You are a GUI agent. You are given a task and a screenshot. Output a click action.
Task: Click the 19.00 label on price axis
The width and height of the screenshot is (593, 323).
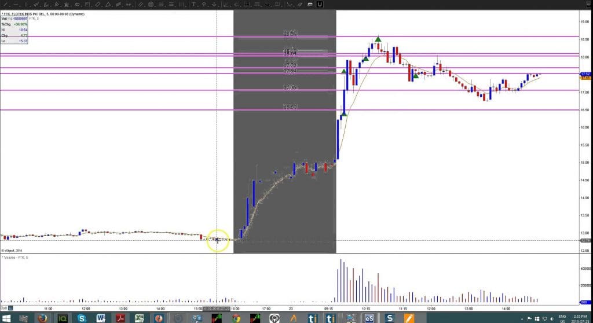click(x=585, y=22)
